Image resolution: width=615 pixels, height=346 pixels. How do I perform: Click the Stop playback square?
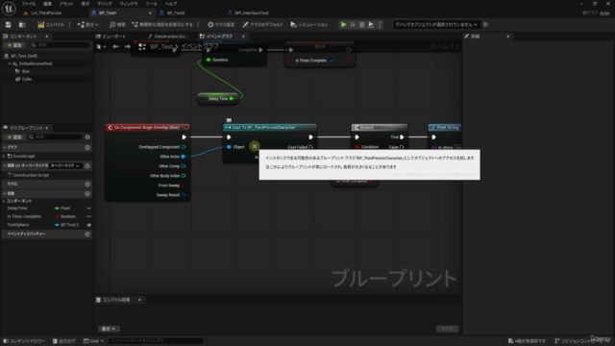click(x=361, y=25)
